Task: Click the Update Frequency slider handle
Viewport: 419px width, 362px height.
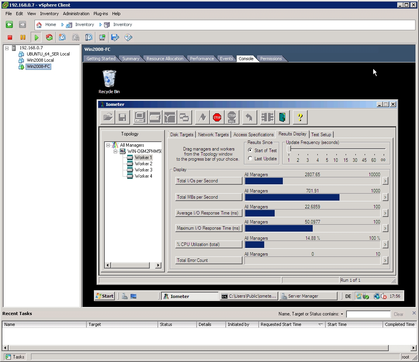Action: 289,149
